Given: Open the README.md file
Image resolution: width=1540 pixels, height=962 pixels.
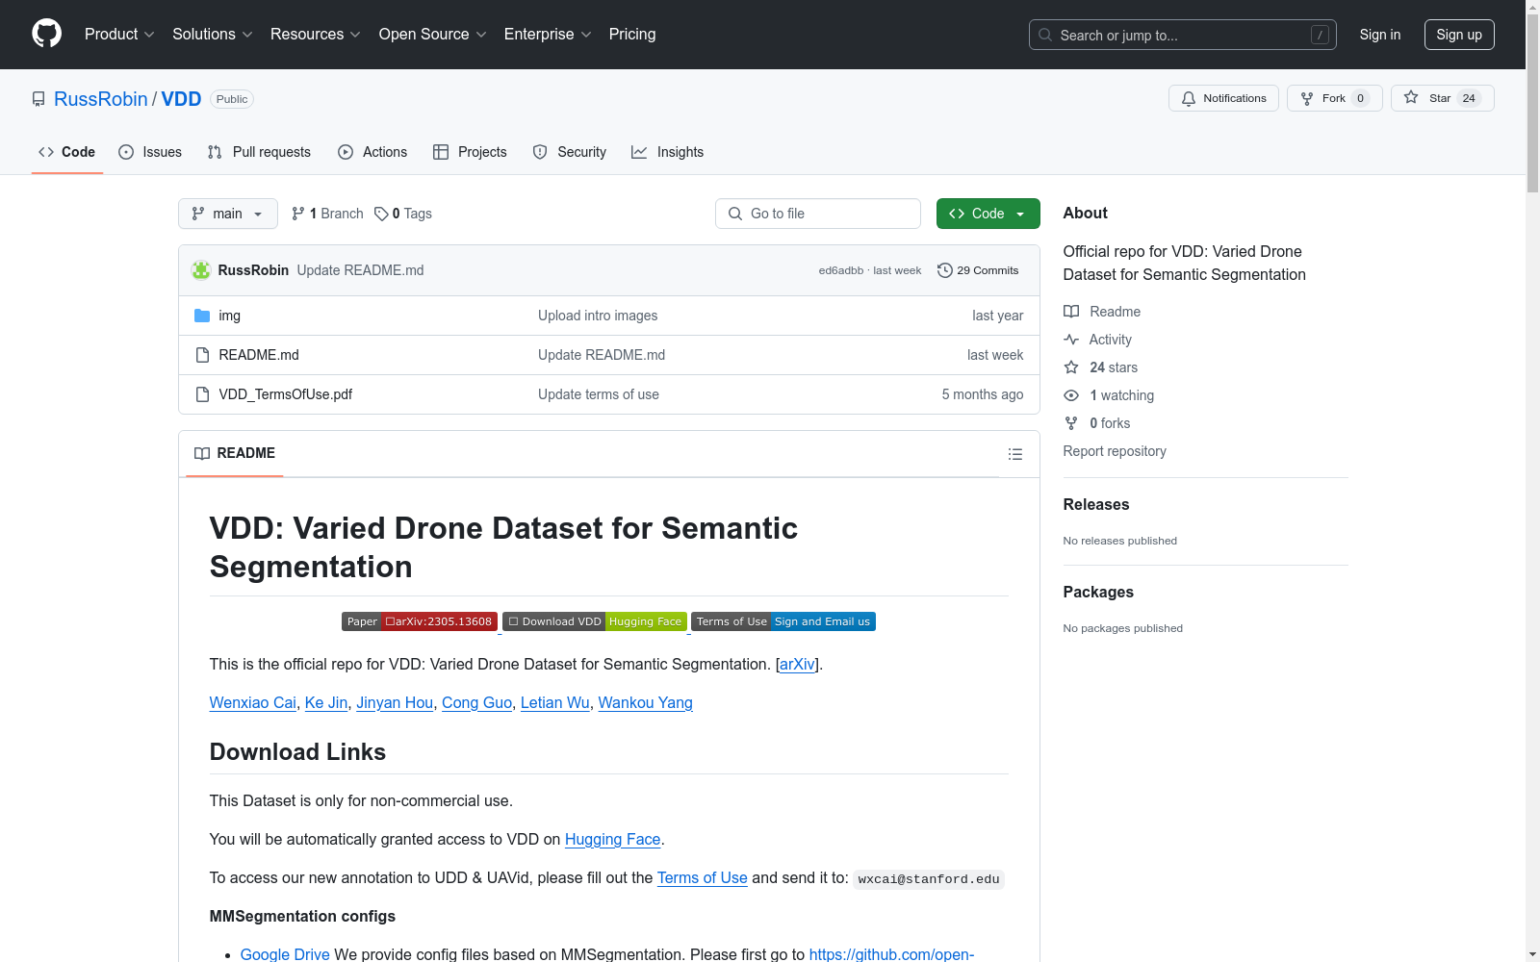Looking at the screenshot, I should pos(259,355).
